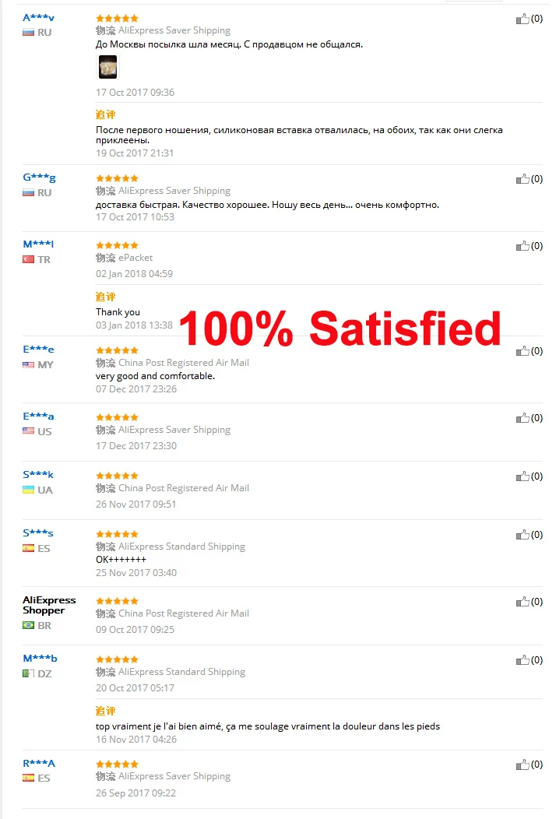Viewport: 556px width, 819px height.
Task: Open G***g's reviewer profile
Action: coord(39,178)
